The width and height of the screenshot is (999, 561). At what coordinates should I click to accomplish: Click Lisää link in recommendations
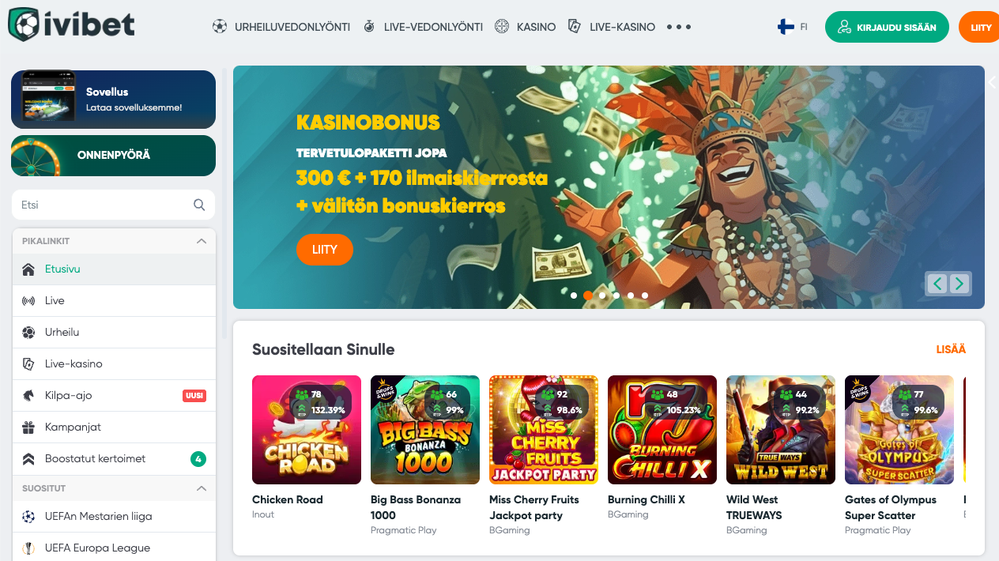pos(951,349)
